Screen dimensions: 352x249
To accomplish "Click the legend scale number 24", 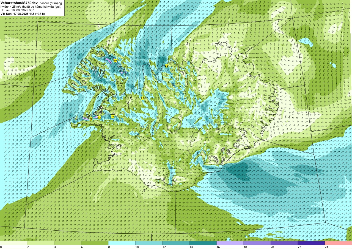I will coord(326,247).
